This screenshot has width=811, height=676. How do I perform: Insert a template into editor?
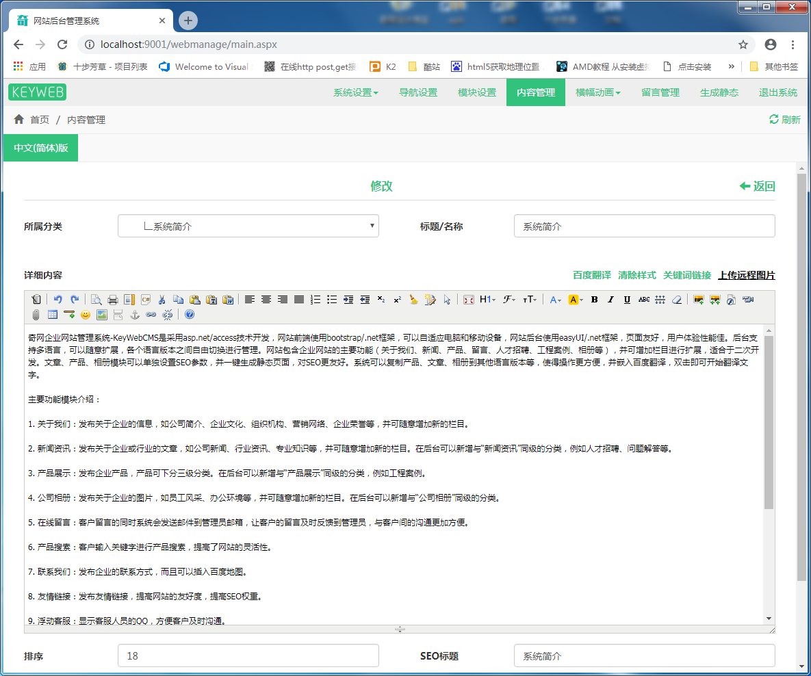pyautogui.click(x=129, y=300)
